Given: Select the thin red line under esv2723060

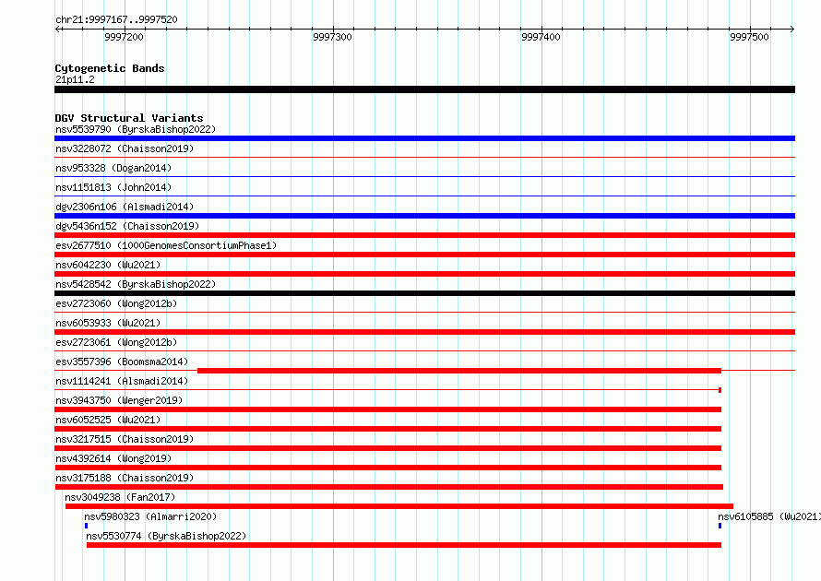Looking at the screenshot, I should coord(424,312).
